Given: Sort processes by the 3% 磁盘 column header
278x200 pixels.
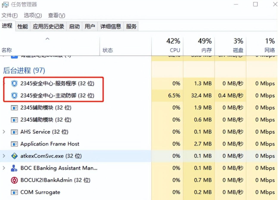Looking at the screenshot, I should pyautogui.click(x=230, y=46).
